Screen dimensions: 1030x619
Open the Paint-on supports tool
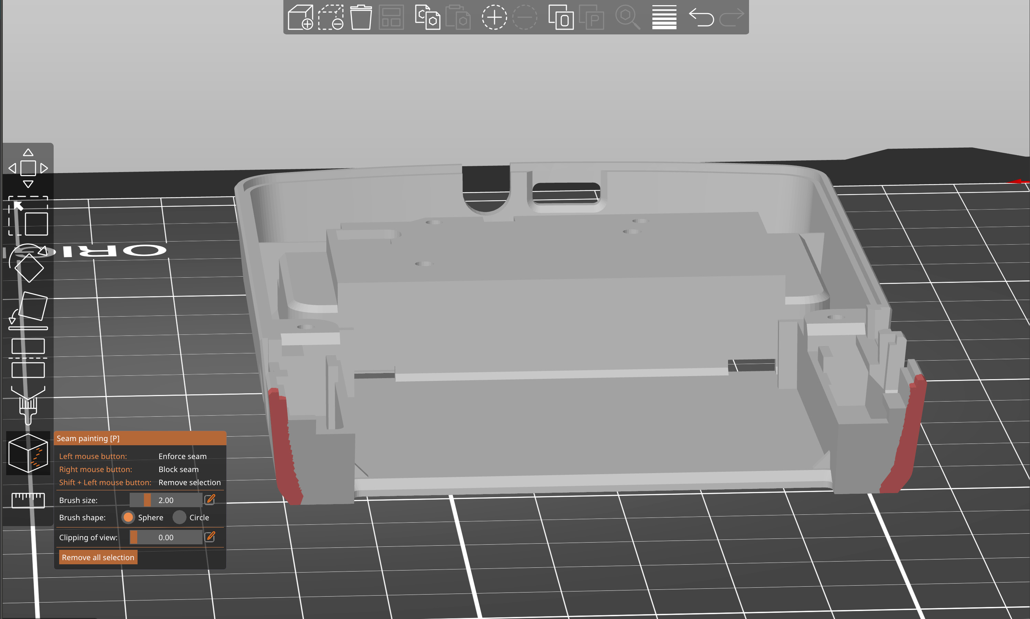coord(28,405)
